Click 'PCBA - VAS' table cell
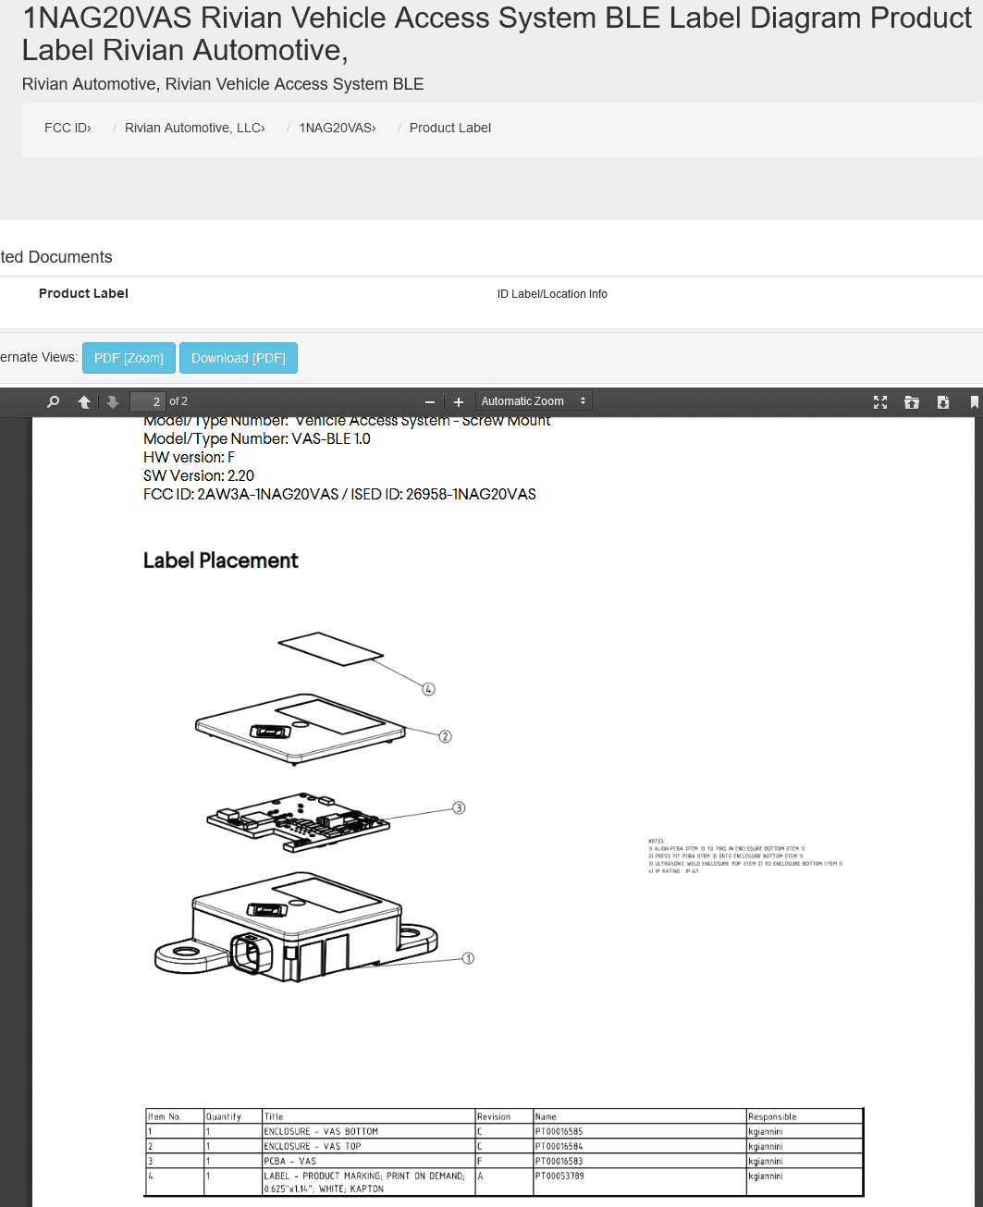The width and height of the screenshot is (983, 1207). click(368, 1161)
